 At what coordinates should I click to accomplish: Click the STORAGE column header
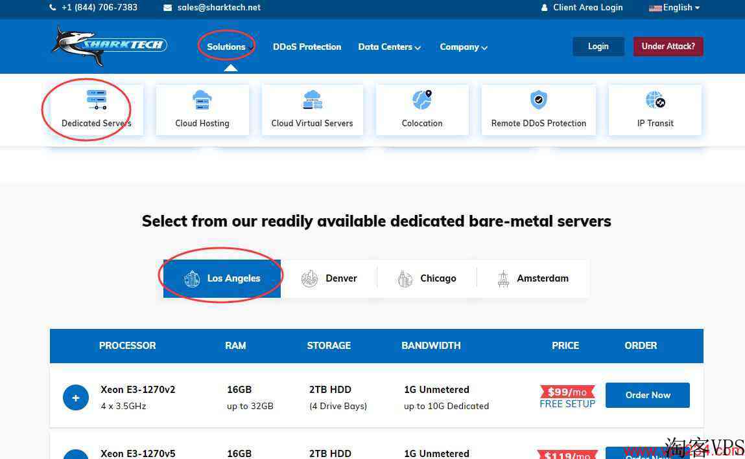(x=329, y=346)
